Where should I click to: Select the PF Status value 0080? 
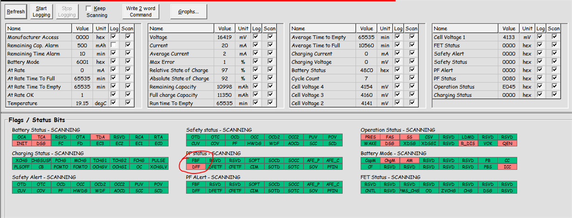(x=509, y=78)
